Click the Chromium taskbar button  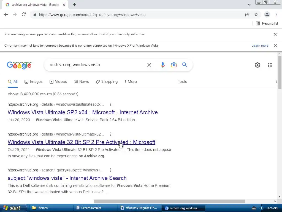point(183,208)
